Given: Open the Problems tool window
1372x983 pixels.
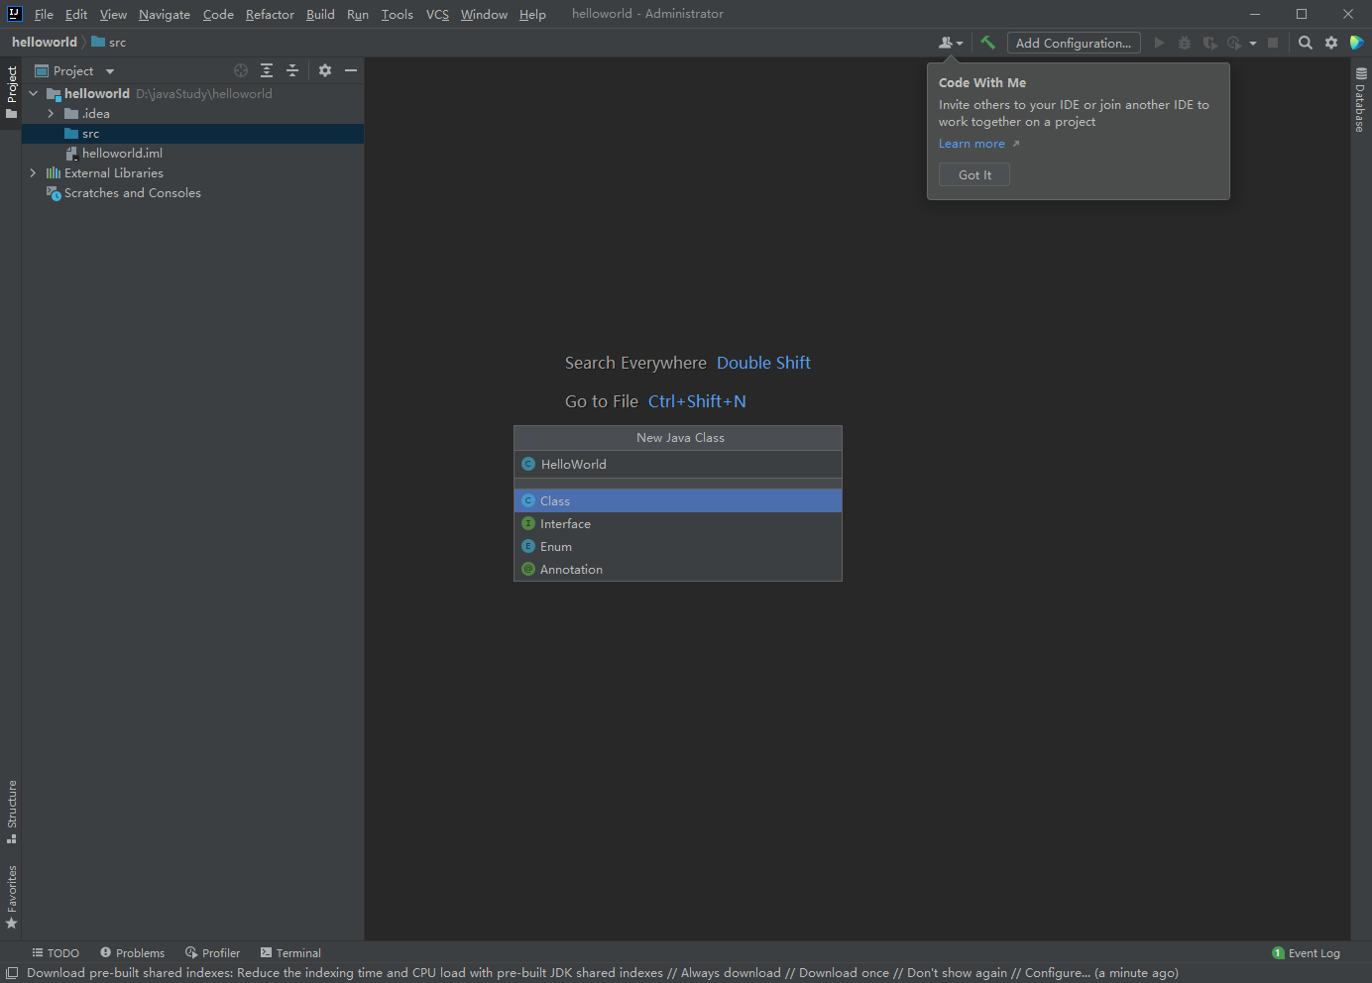Looking at the screenshot, I should pyautogui.click(x=132, y=953).
